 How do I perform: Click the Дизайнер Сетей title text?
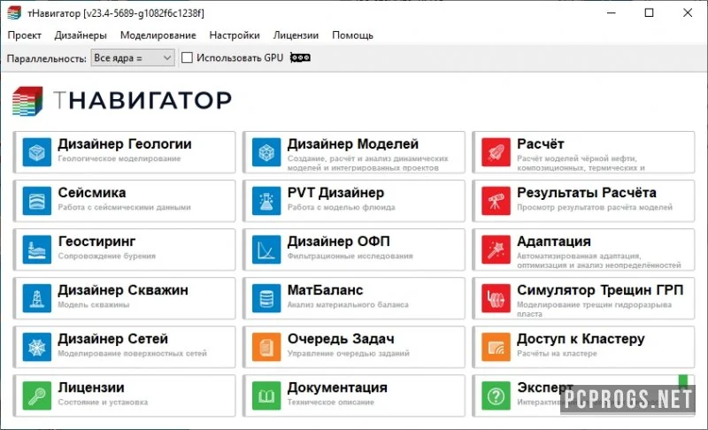pyautogui.click(x=113, y=339)
